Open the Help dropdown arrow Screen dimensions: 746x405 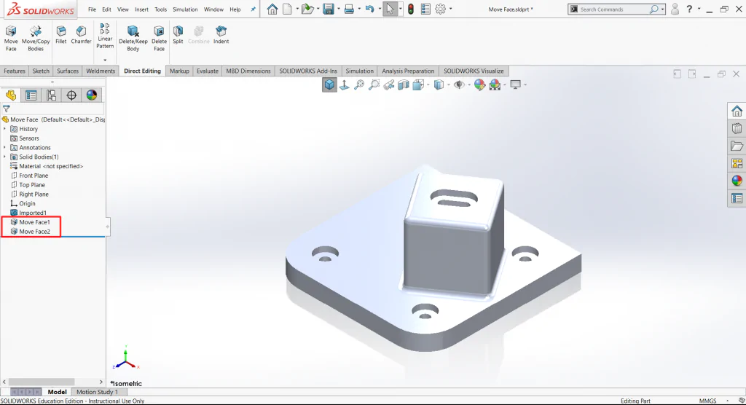coord(699,9)
